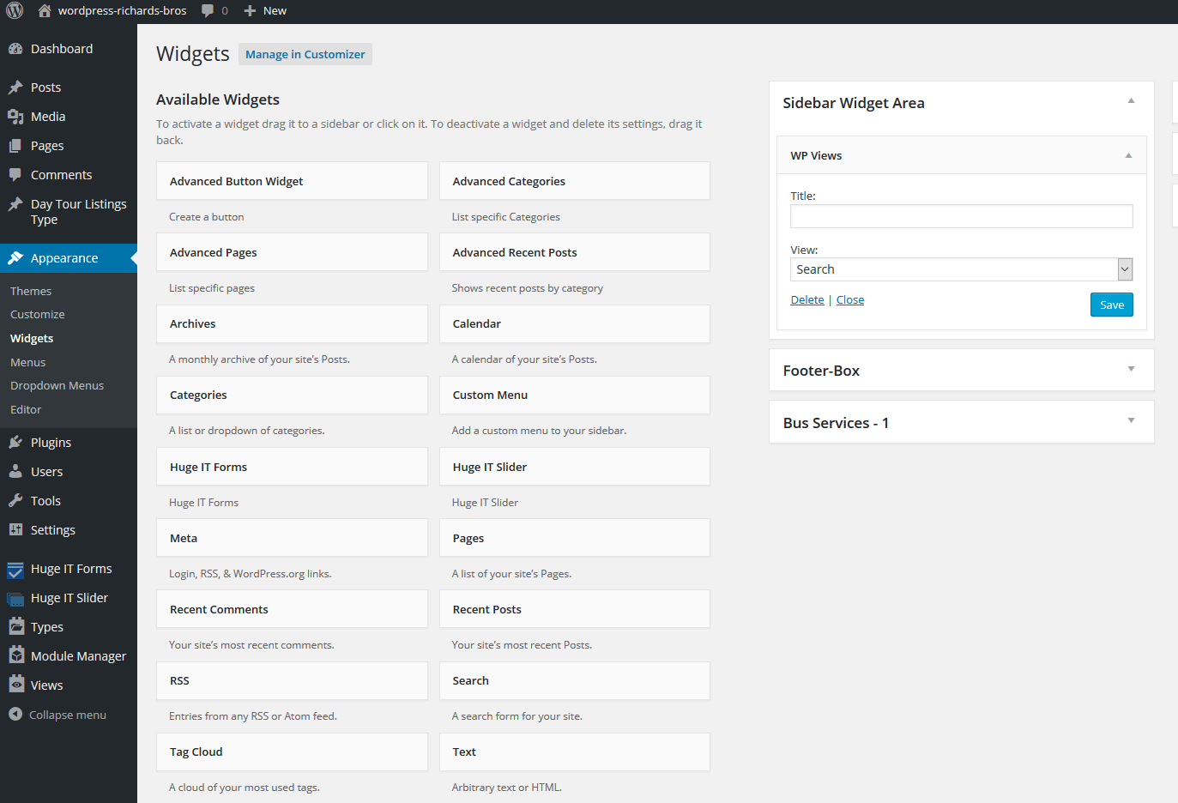
Task: Select the Meta widget
Action: [x=292, y=538]
